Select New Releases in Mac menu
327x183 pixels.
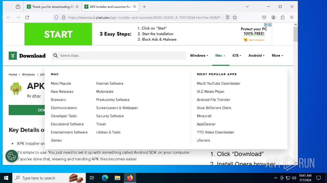(62, 91)
